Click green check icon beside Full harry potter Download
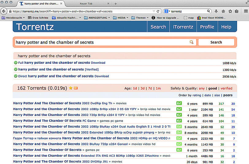 pyautogui.click(x=16, y=63)
